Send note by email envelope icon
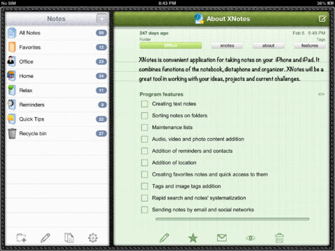The image size is (335, 251). 222,238
